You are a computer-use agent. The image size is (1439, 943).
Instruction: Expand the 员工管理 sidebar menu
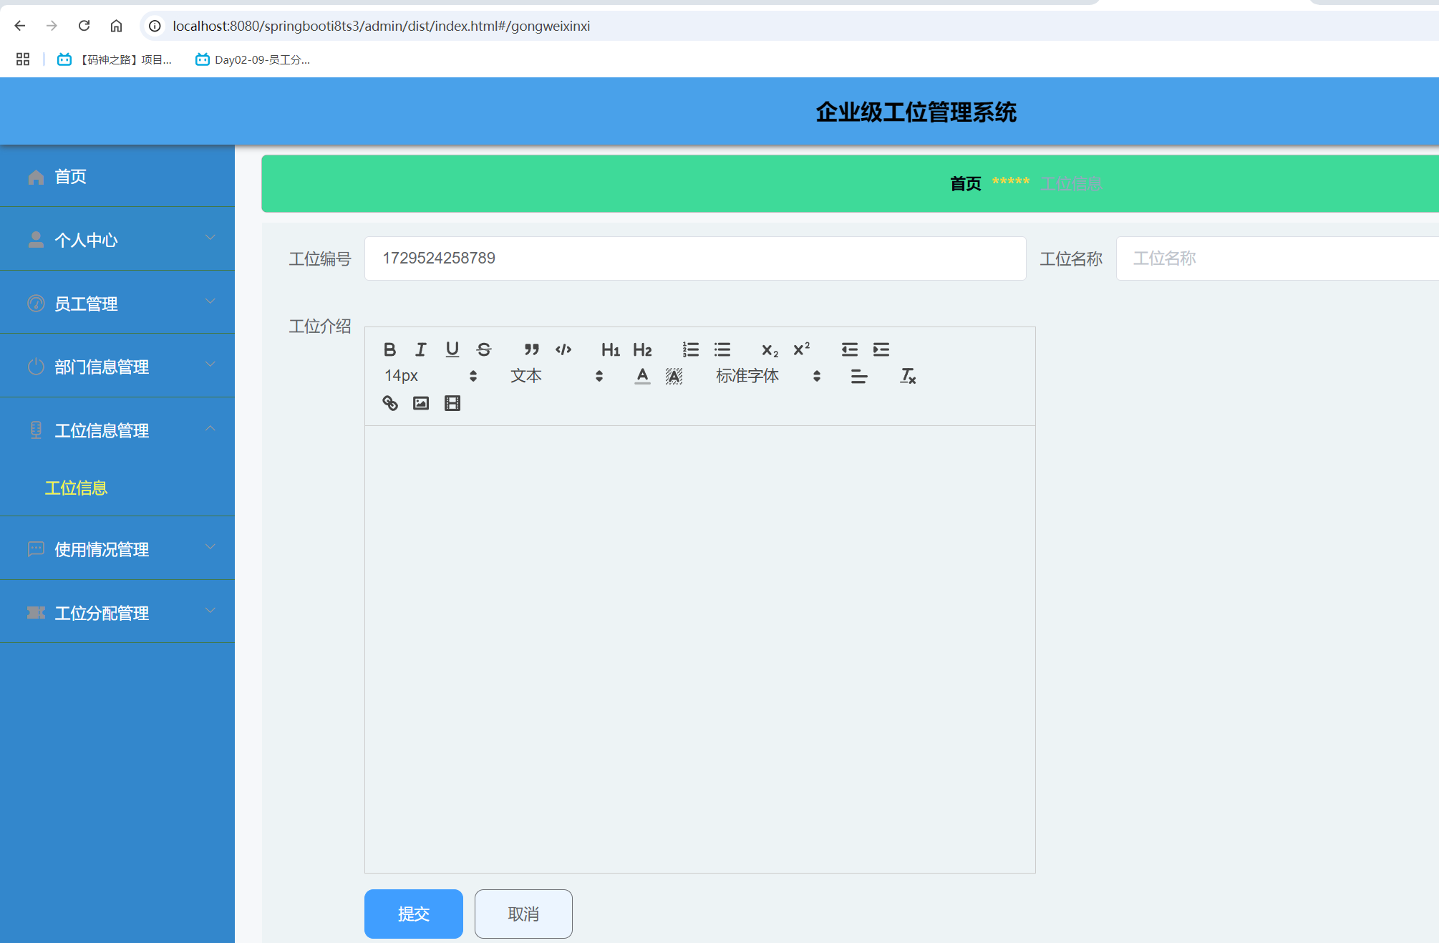click(x=86, y=303)
